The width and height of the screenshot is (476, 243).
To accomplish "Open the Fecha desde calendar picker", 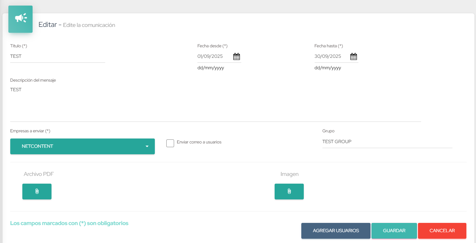I will 236,57.
